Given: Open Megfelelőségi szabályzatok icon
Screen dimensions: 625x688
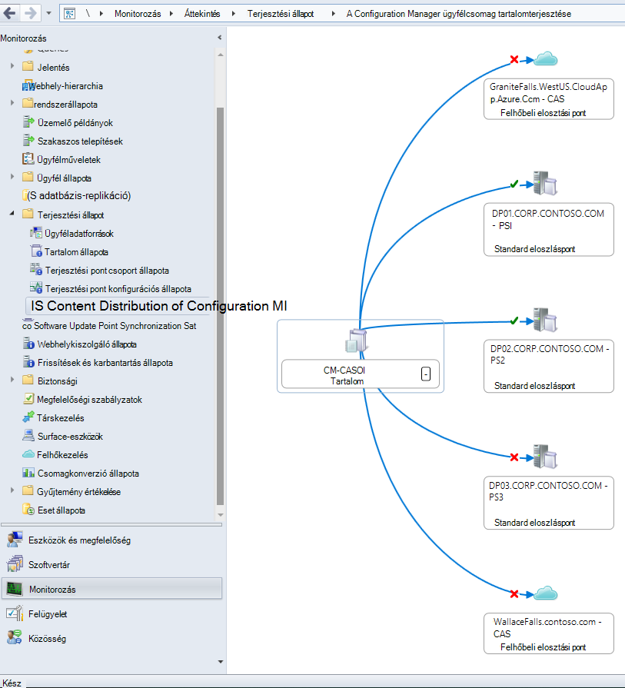Looking at the screenshot, I should pyautogui.click(x=28, y=398).
